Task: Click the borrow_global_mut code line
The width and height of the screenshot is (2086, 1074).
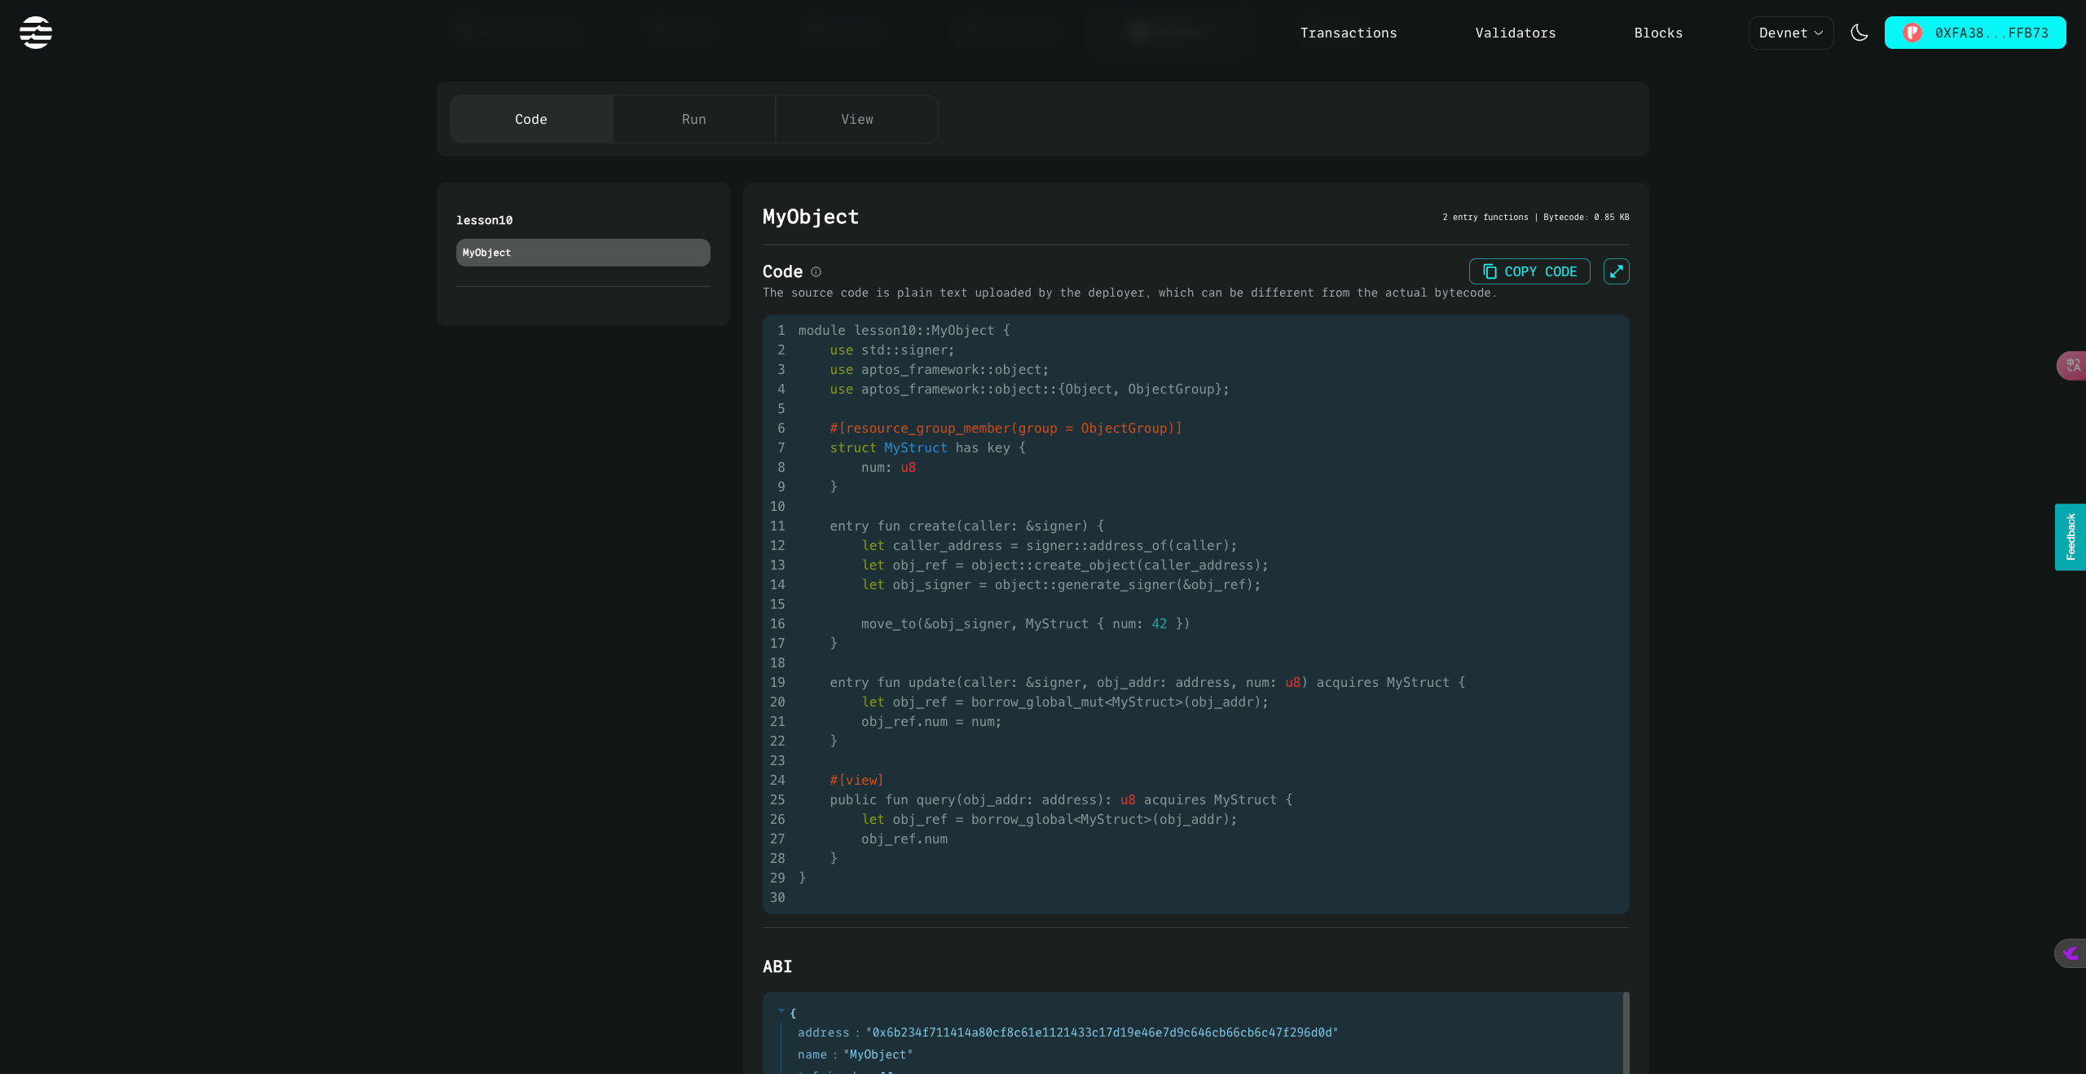Action: click(x=1065, y=702)
